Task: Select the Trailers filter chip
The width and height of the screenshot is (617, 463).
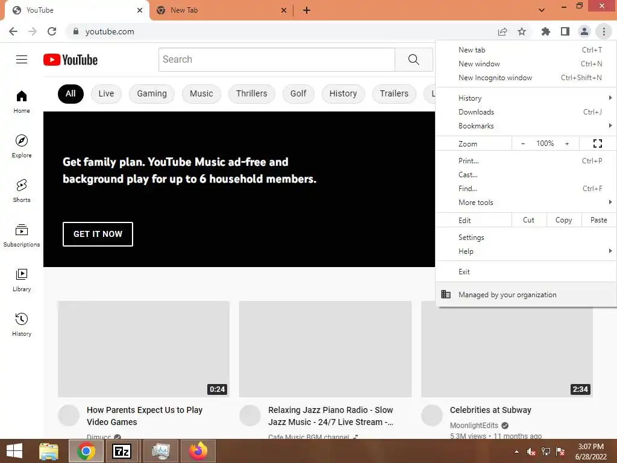Action: click(x=394, y=93)
